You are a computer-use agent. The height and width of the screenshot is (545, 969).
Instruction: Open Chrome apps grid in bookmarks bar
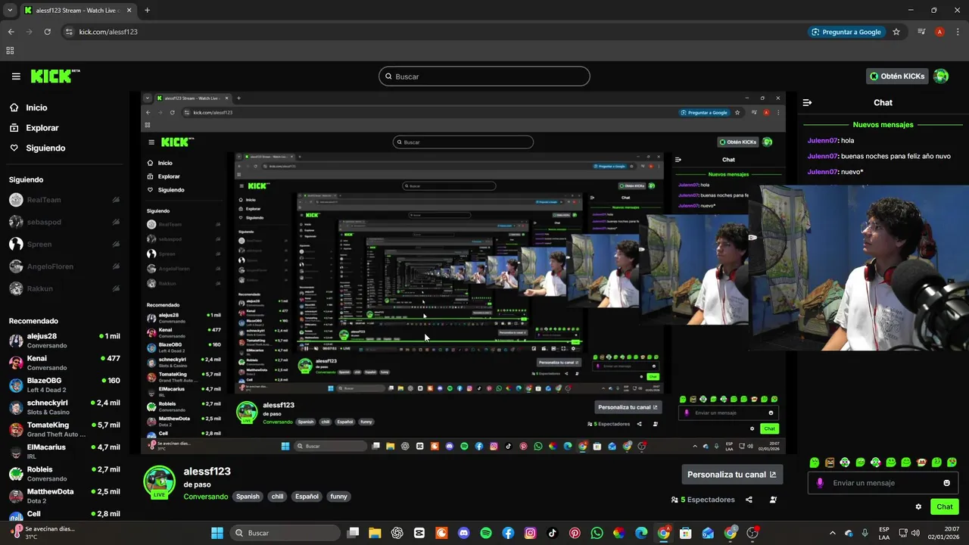10,51
